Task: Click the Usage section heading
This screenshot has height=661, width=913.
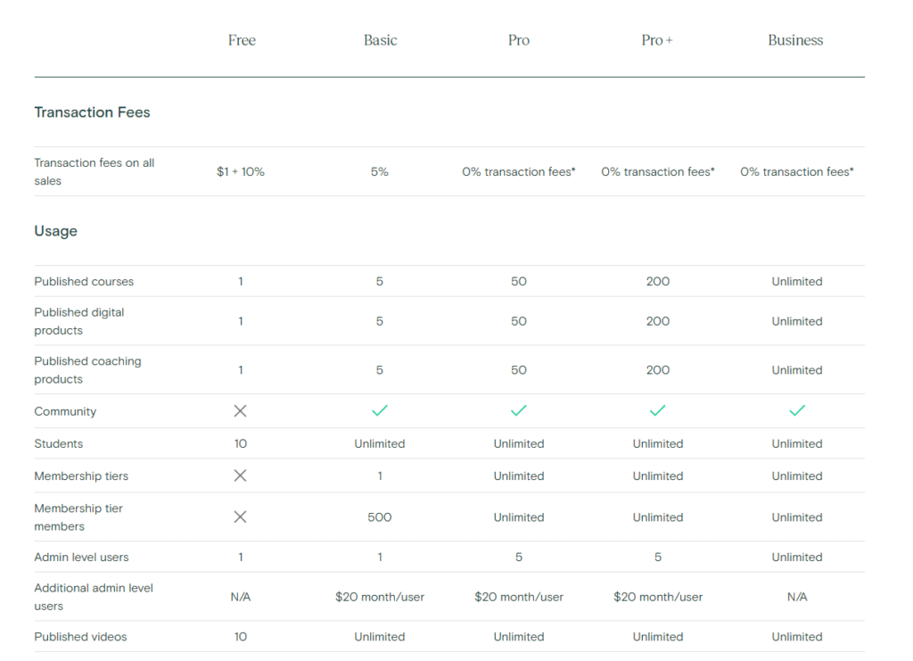Action: [x=56, y=231]
